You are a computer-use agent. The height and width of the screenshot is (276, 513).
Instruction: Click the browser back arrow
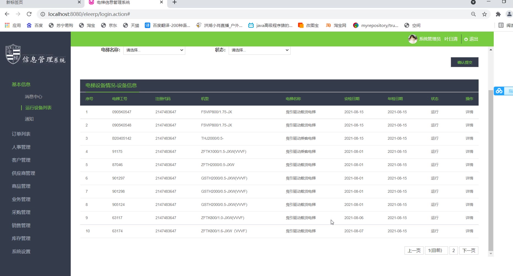point(7,14)
